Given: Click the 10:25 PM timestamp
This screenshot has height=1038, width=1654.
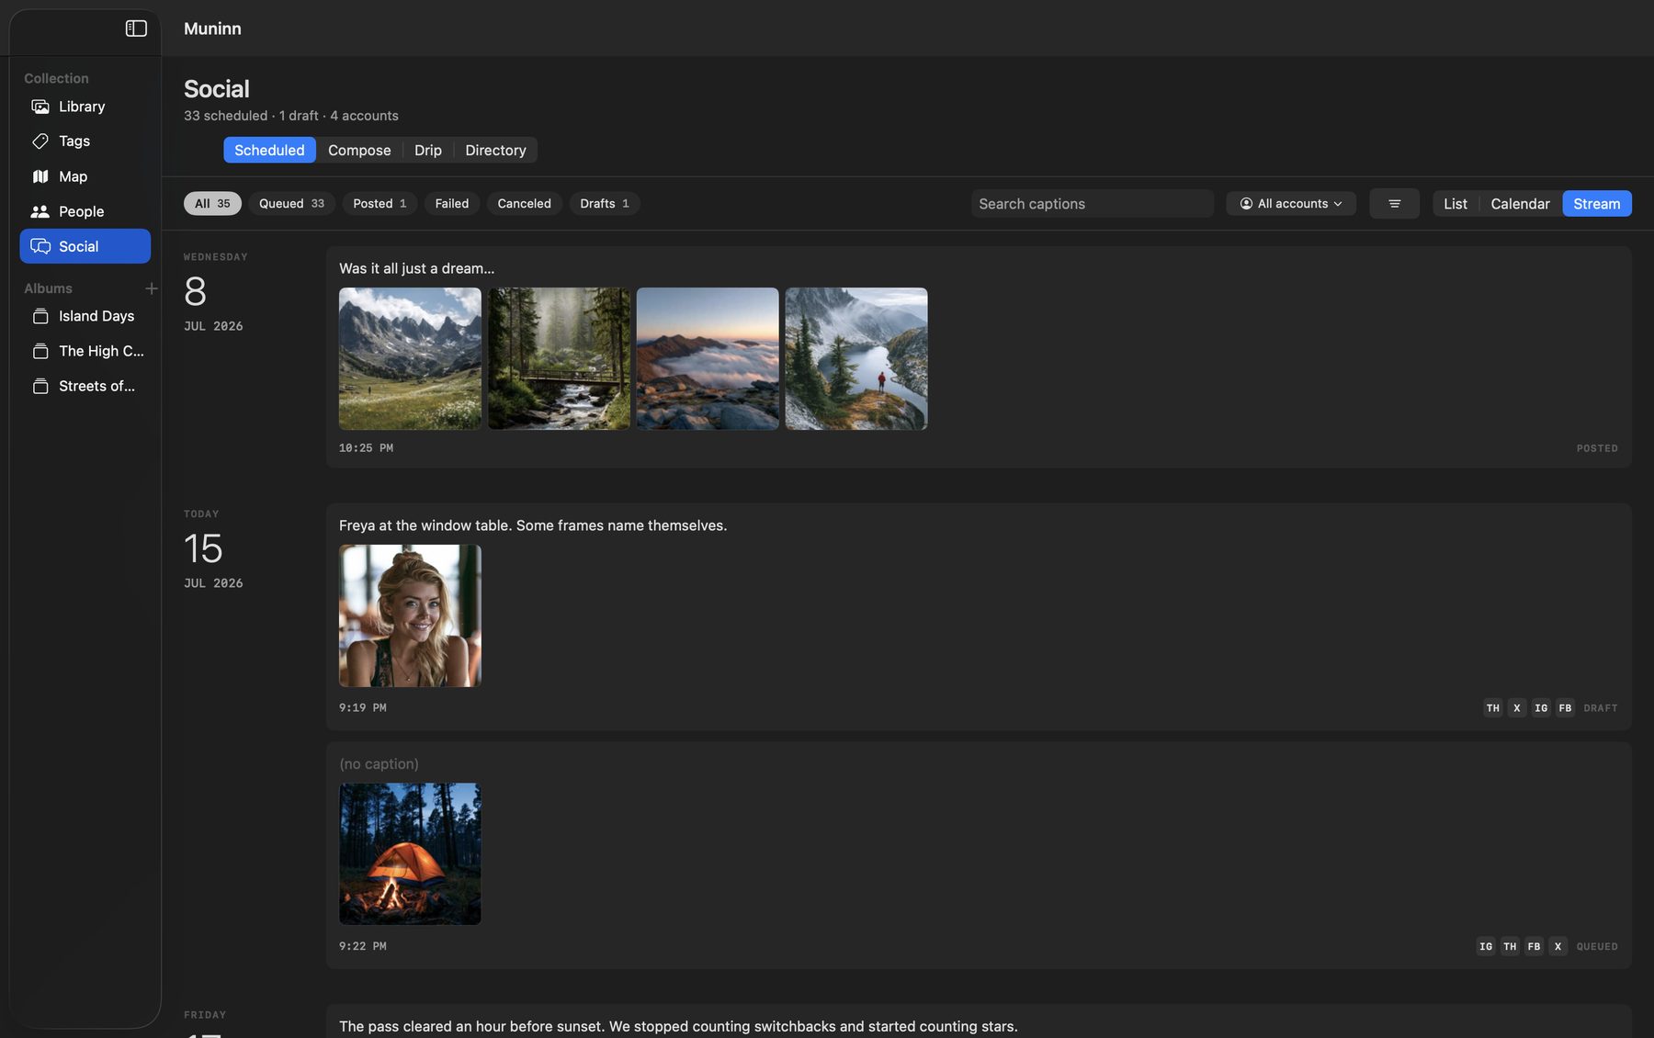Looking at the screenshot, I should (366, 448).
